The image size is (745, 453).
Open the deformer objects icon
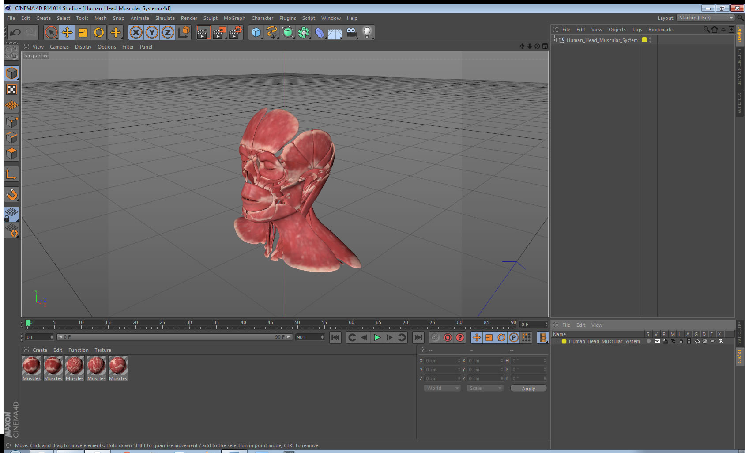pyautogui.click(x=320, y=32)
